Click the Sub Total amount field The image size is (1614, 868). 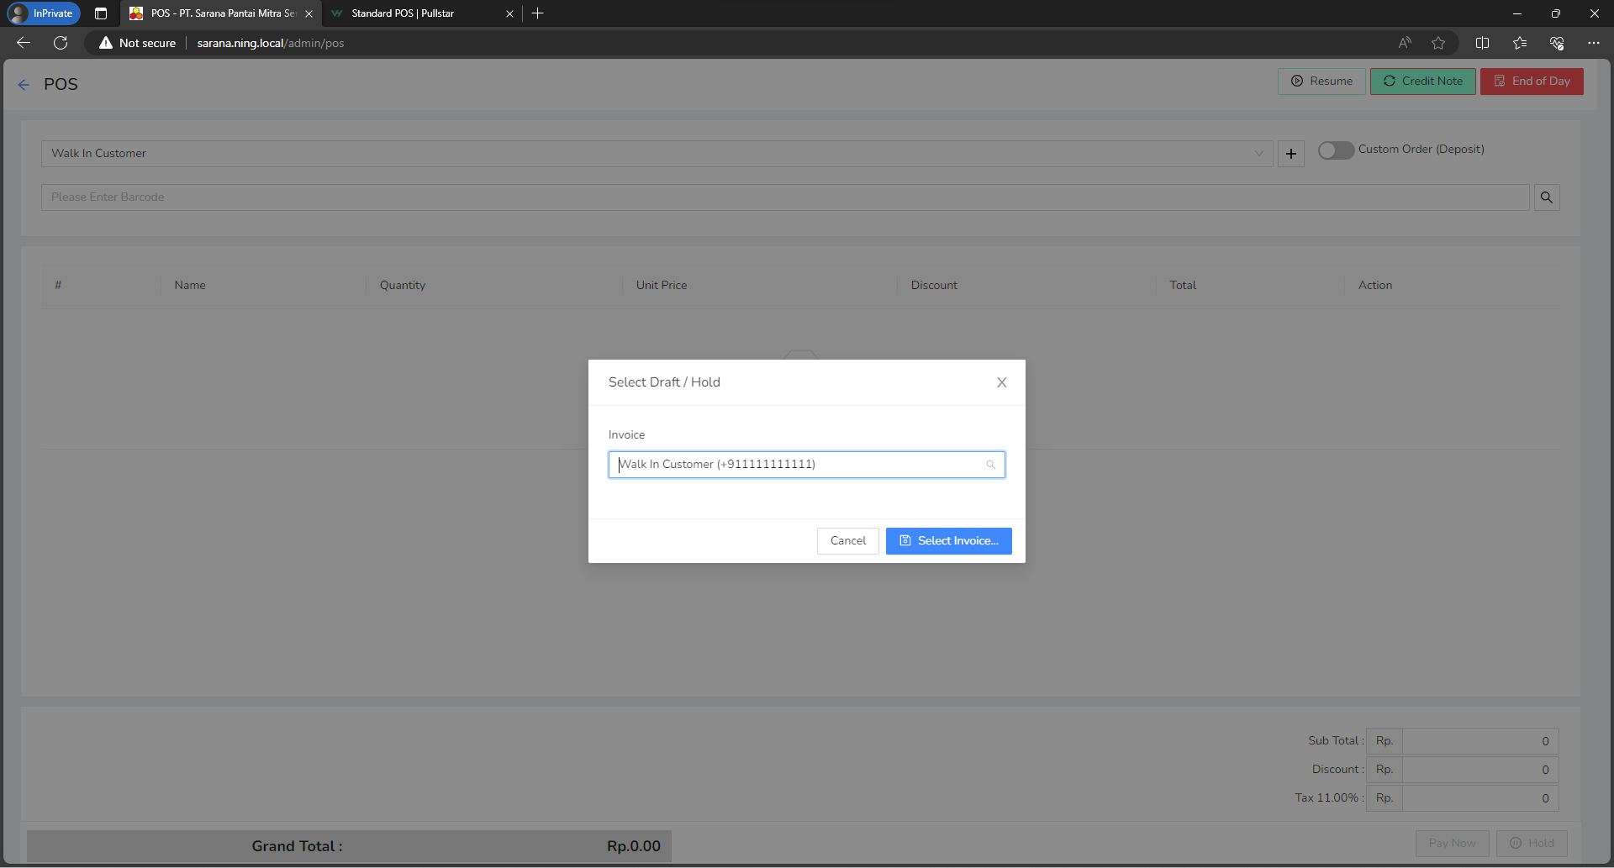pos(1479,741)
